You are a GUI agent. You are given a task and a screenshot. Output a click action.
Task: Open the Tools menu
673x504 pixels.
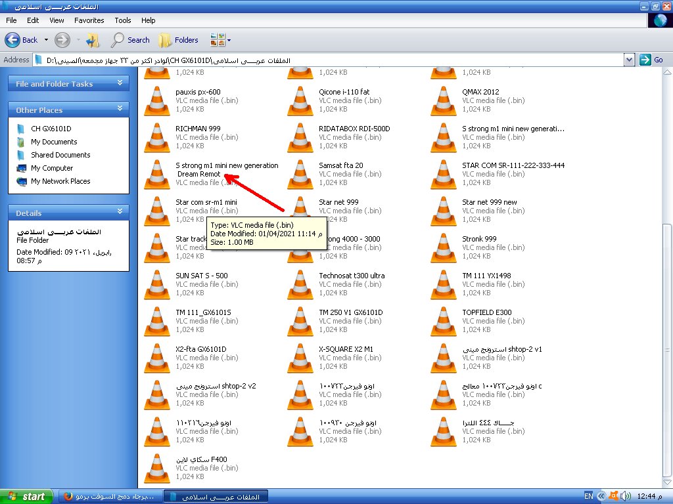pos(123,20)
